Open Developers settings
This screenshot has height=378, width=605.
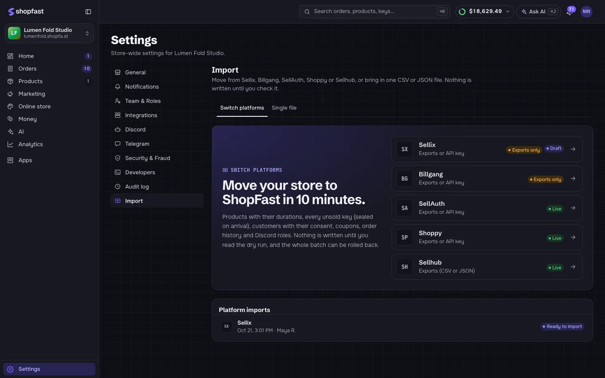point(157,172)
